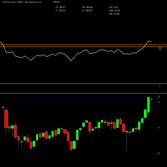Click the 25 price axis label
The width and height of the screenshot is (167, 167).
(159, 128)
